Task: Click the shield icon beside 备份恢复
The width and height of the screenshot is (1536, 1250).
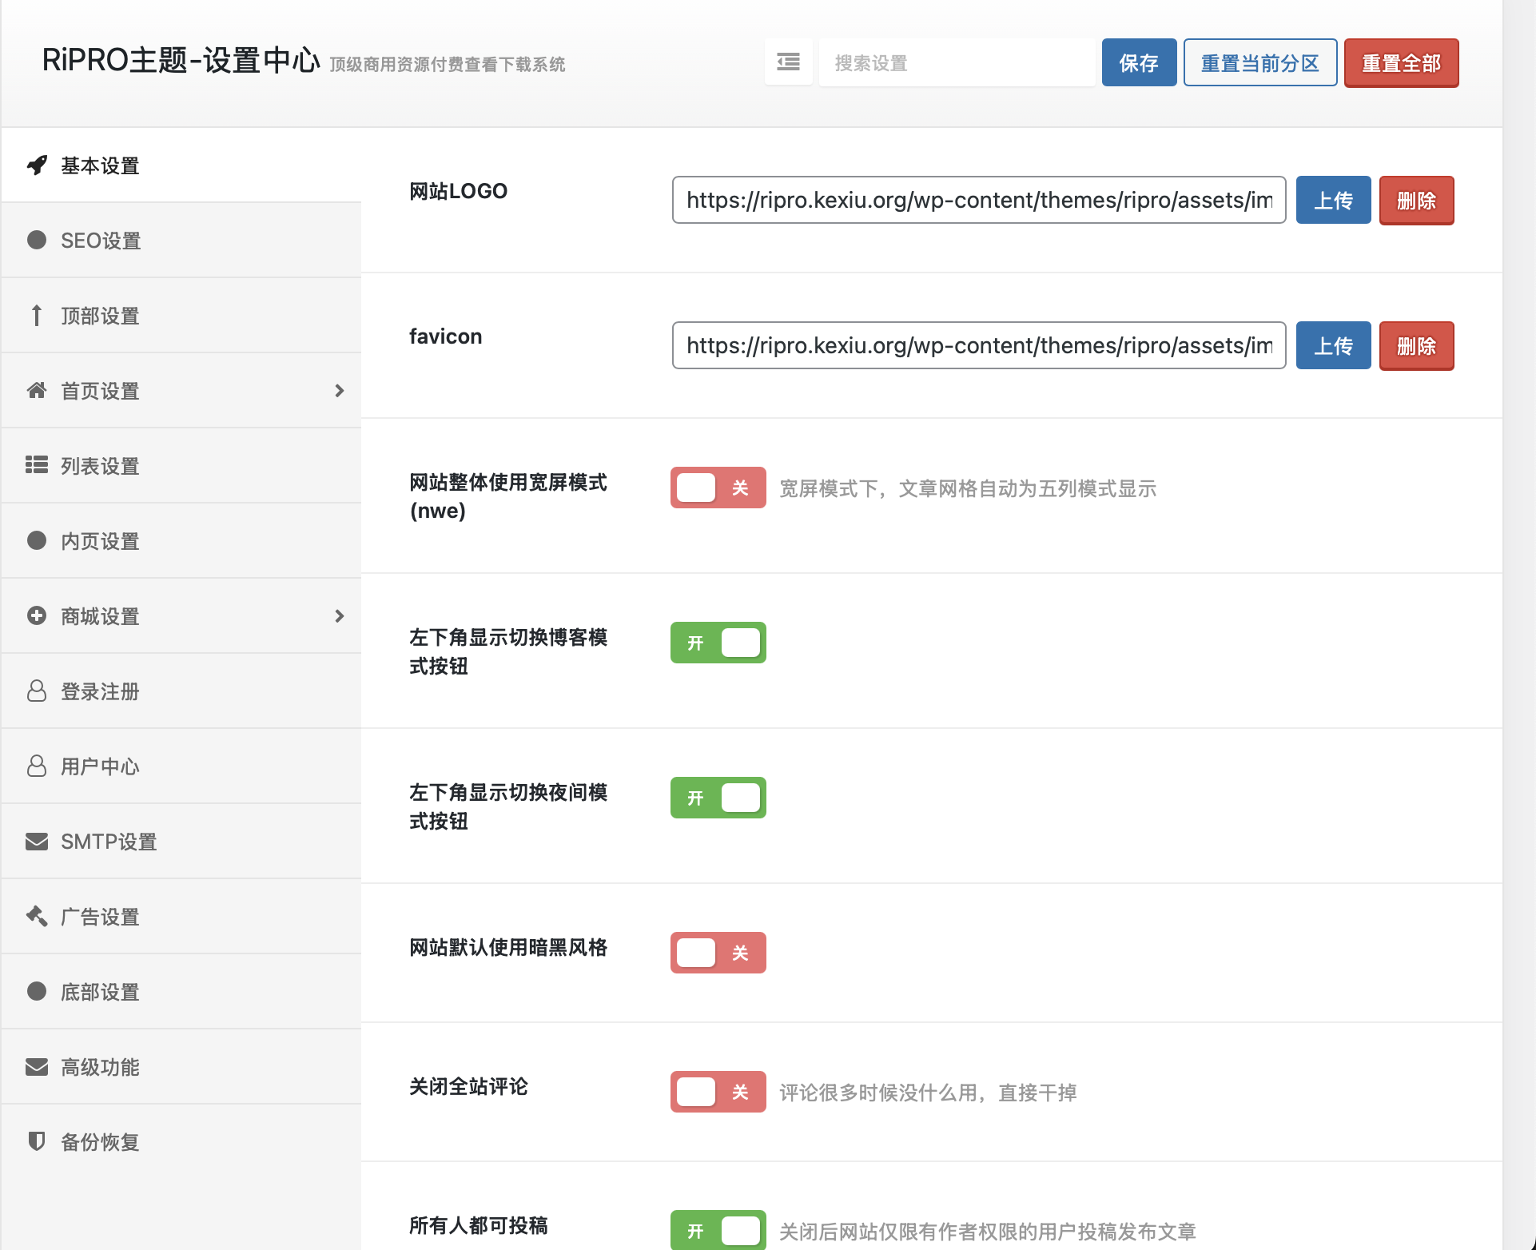Action: 37,1141
